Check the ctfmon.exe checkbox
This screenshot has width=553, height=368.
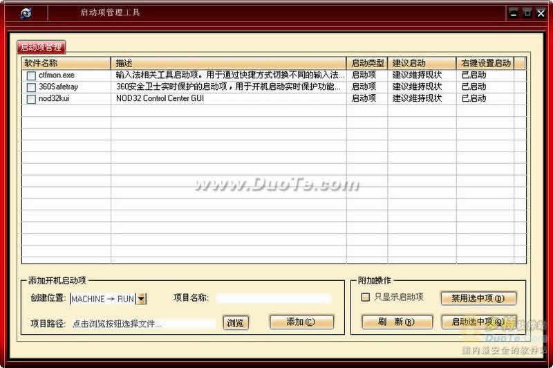[31, 75]
